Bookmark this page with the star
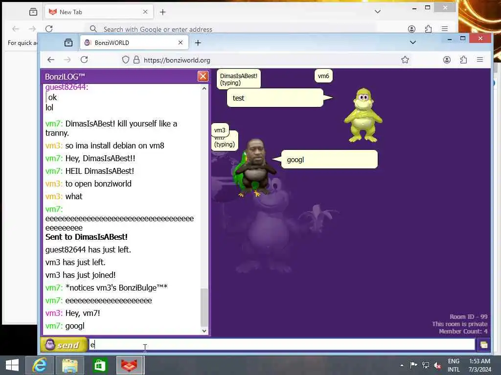Viewport: 501px width, 375px height. coord(405,60)
